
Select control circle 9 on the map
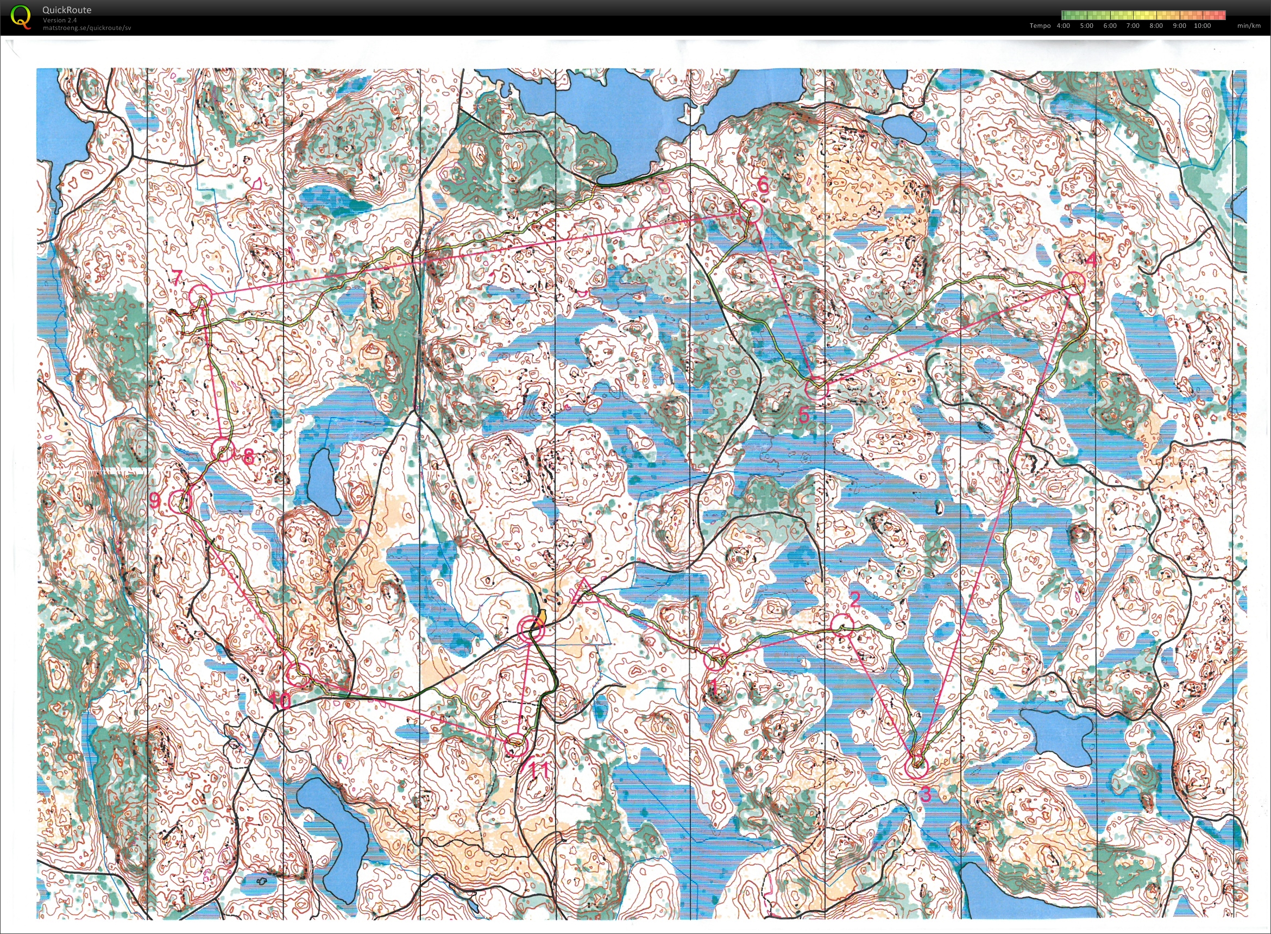(x=181, y=502)
